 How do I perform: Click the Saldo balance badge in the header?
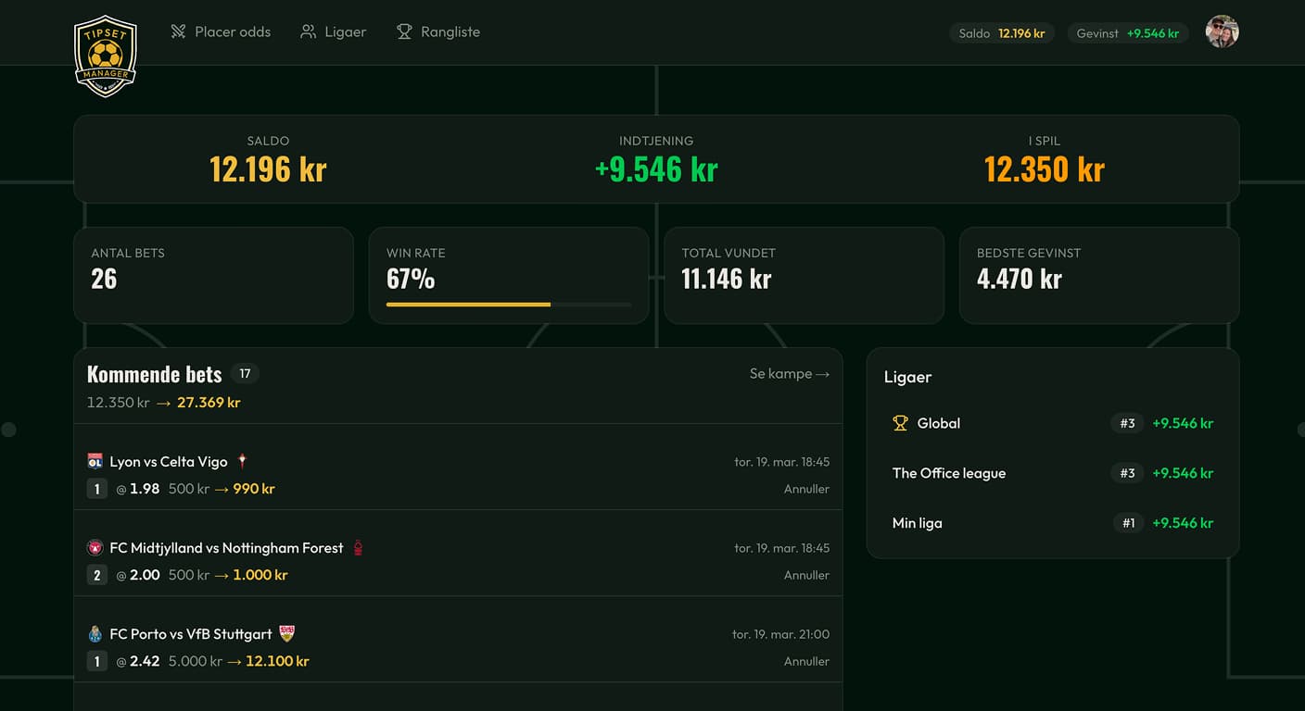1002,31
